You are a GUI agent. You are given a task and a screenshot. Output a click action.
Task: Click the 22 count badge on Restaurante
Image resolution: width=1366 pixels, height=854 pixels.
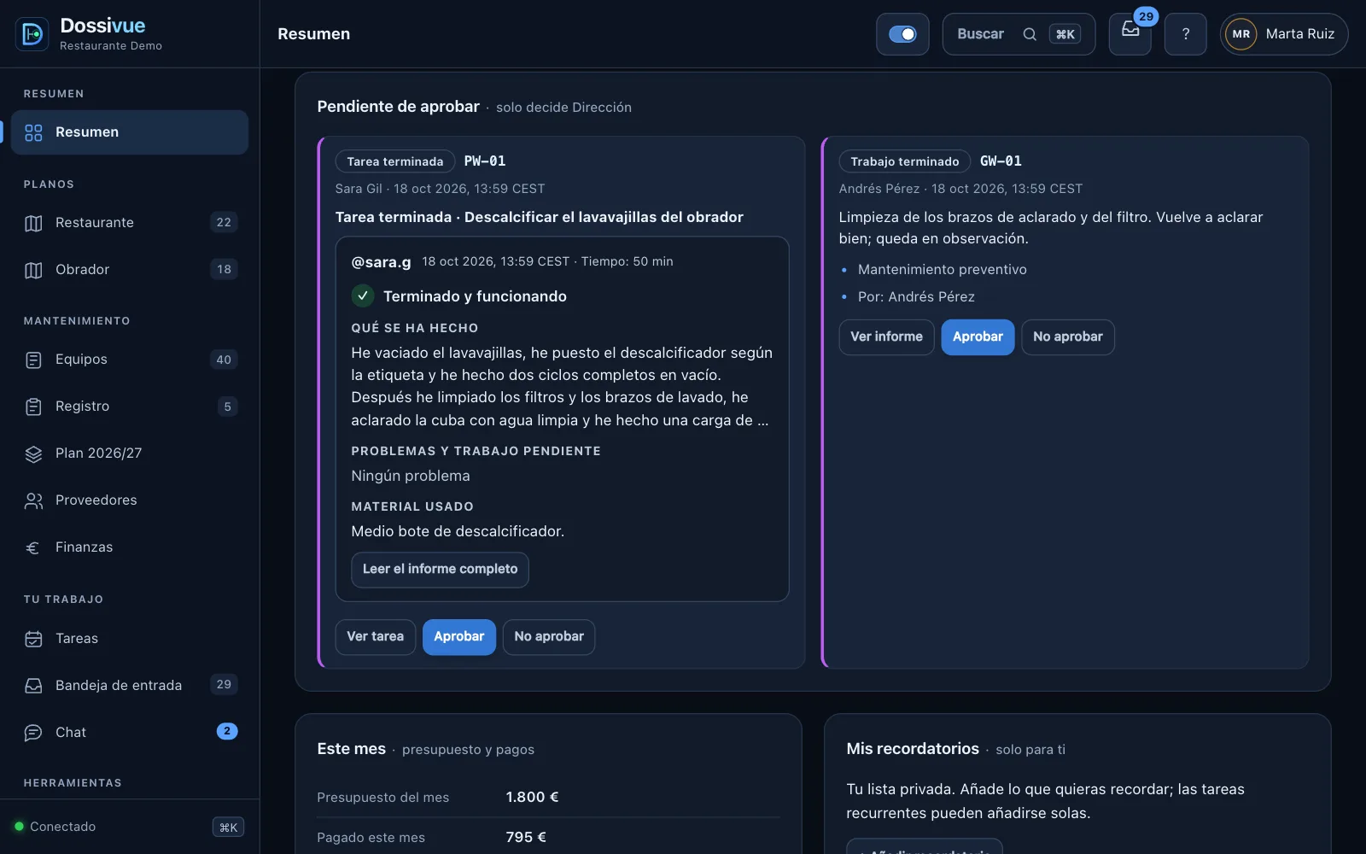[224, 223]
